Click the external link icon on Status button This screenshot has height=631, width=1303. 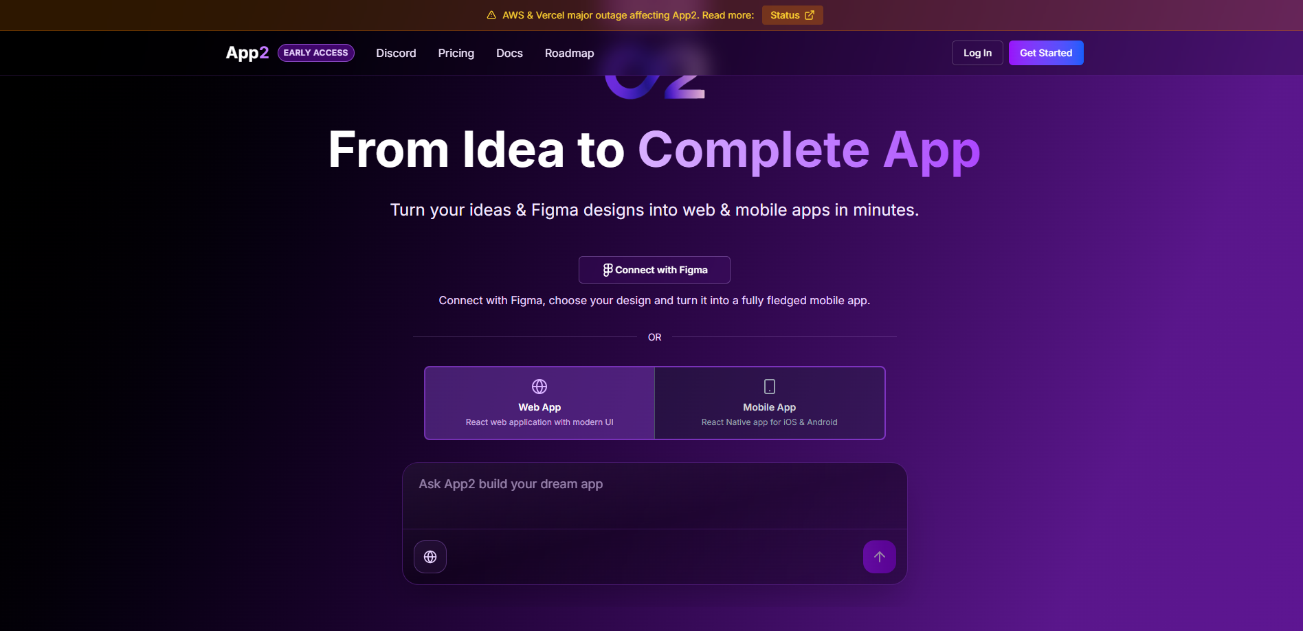click(x=809, y=14)
